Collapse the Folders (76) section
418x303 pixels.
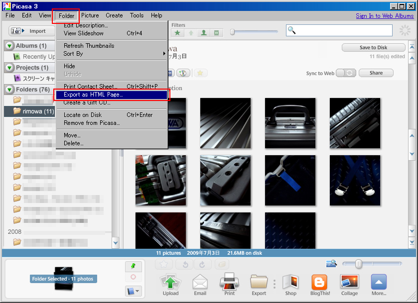pos(9,90)
